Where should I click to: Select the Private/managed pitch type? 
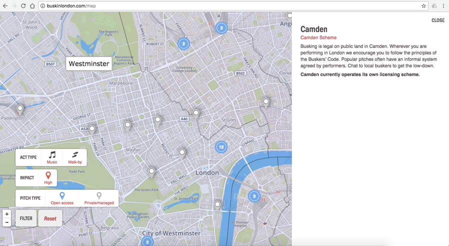pos(99,198)
